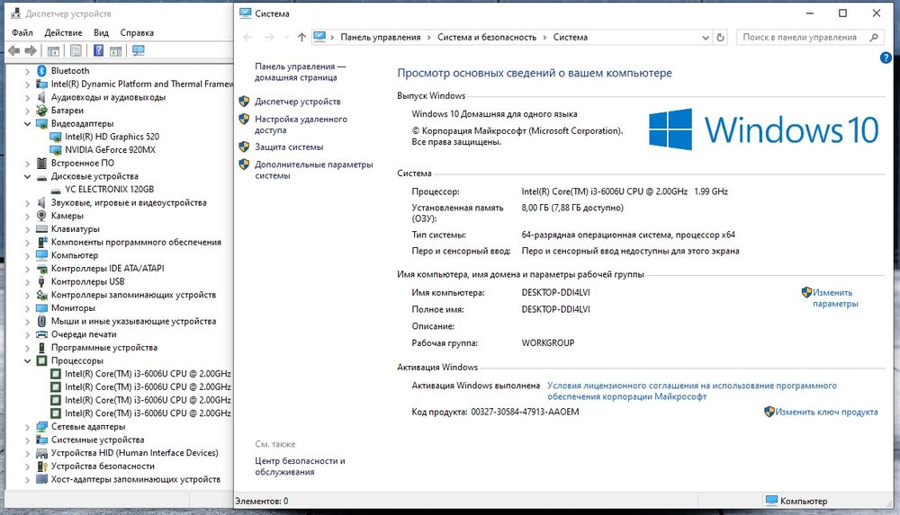Select Программные устройства row
Image resolution: width=900 pixels, height=515 pixels.
(x=103, y=348)
